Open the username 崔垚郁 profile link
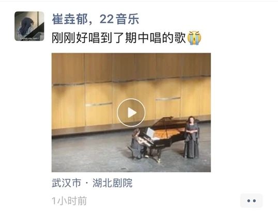The height and width of the screenshot is (212, 278). [70, 19]
